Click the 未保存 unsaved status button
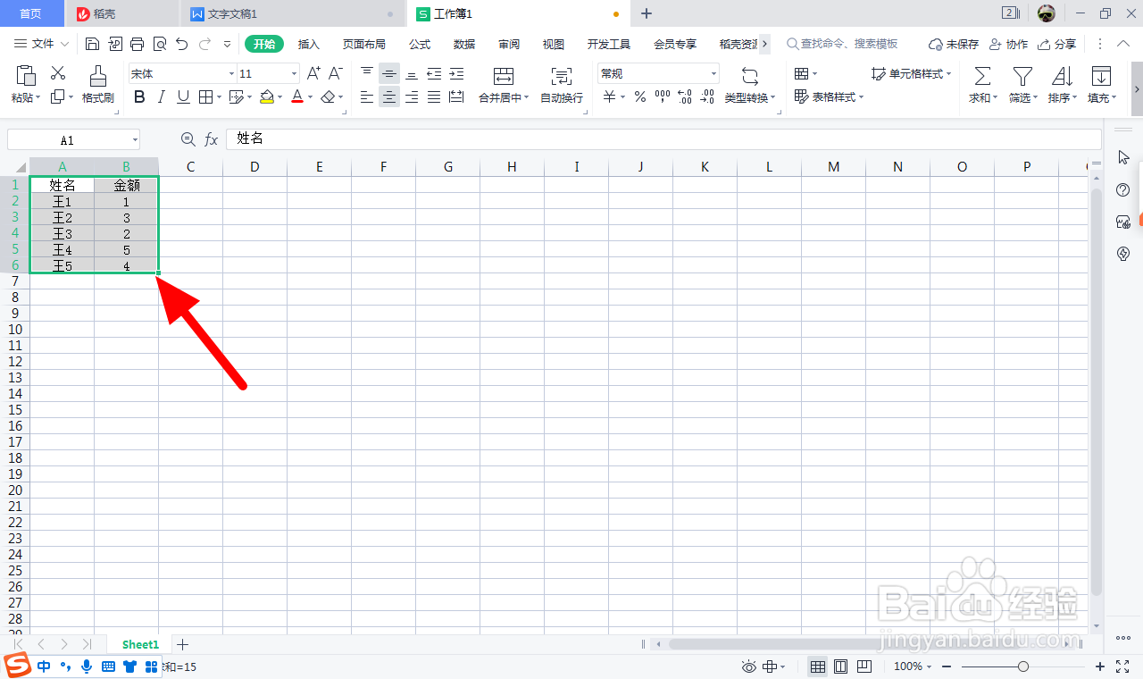 pos(954,44)
